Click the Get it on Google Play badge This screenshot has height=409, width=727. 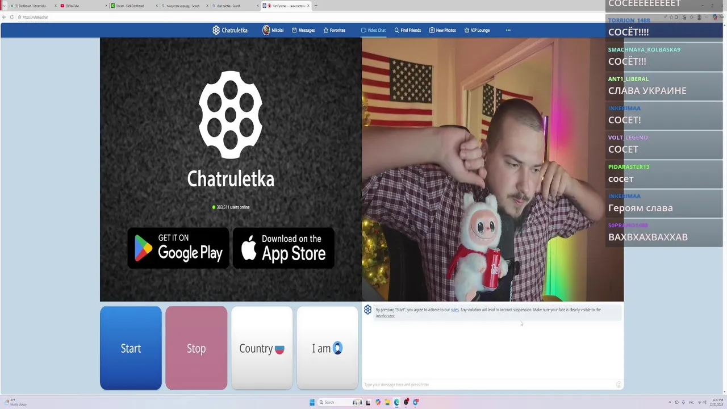(x=178, y=248)
